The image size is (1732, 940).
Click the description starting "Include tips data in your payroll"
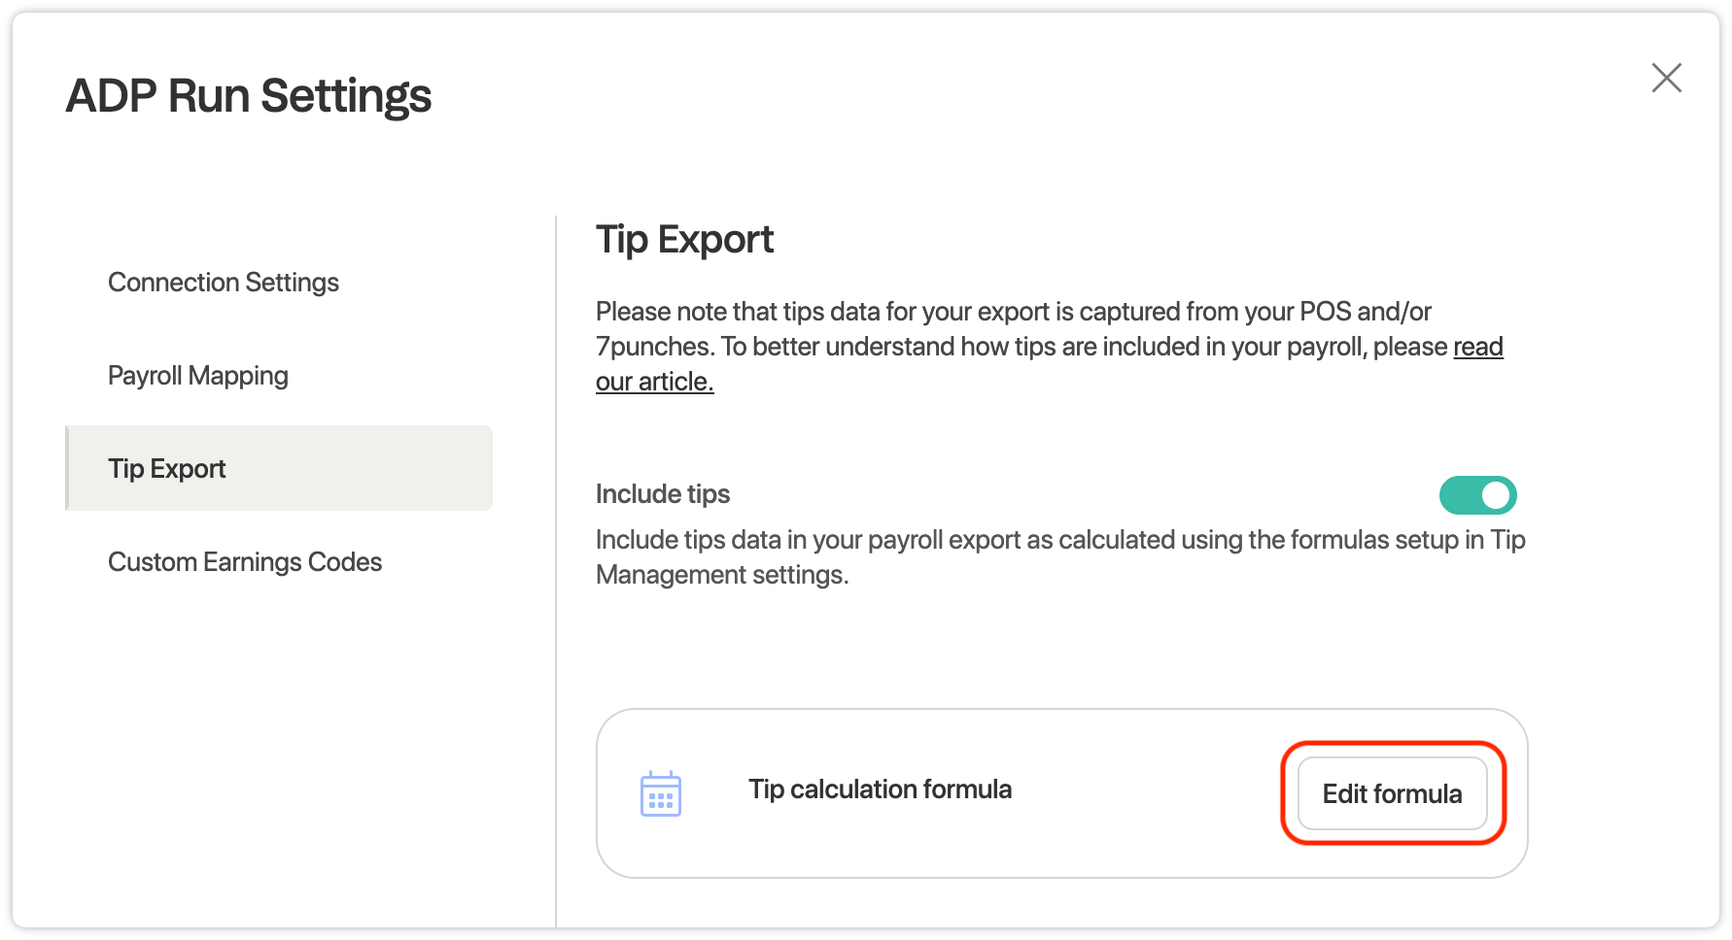pos(1059,540)
